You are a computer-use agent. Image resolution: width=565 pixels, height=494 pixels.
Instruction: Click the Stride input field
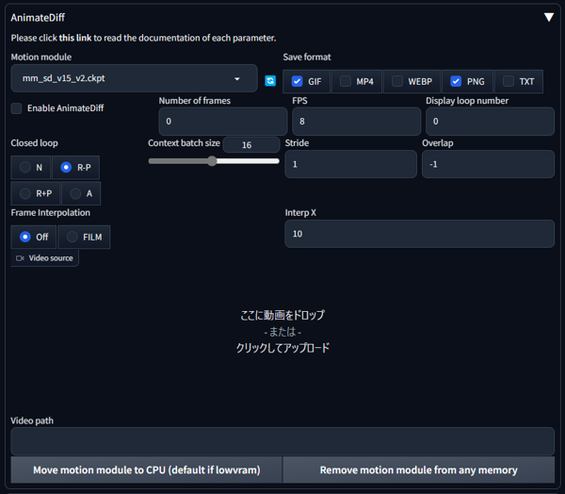(x=350, y=164)
